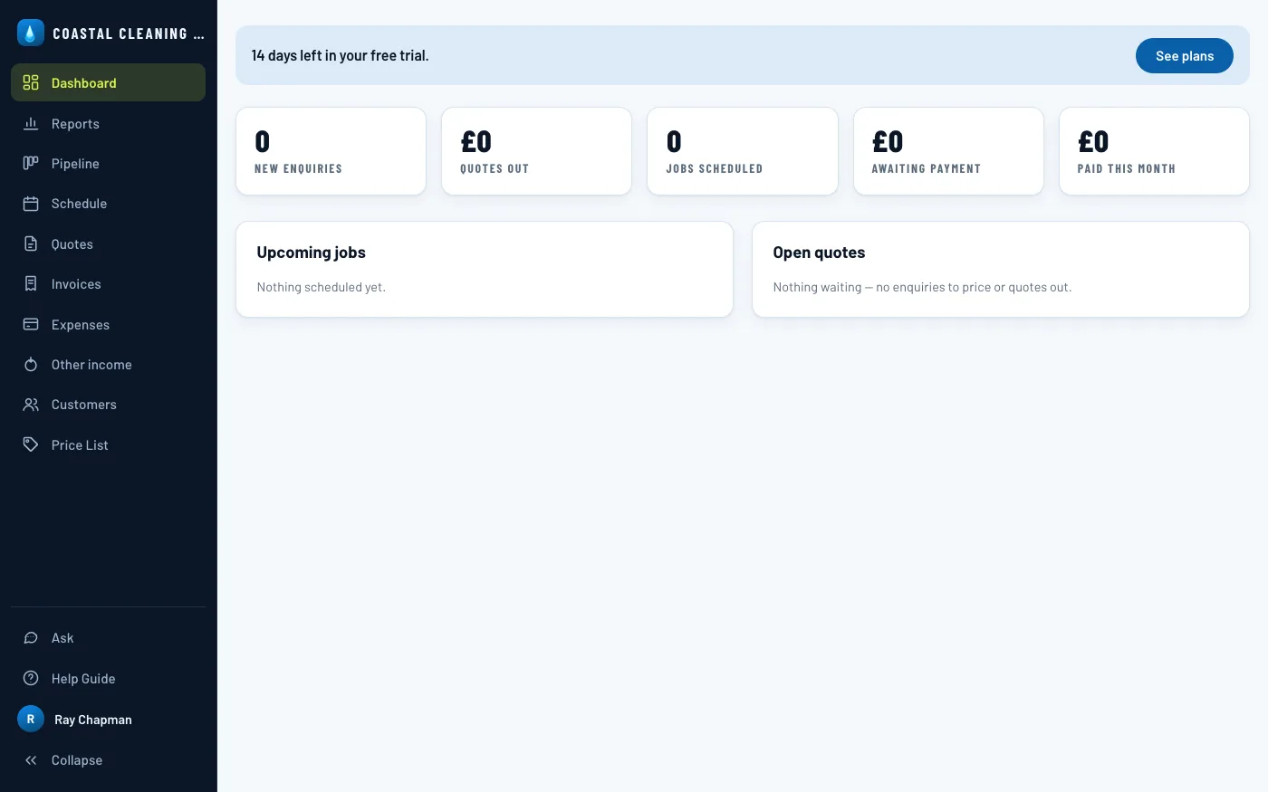Click the Coastal Cleaning water-drop logo
Image resolution: width=1268 pixels, height=792 pixels.
[x=31, y=33]
